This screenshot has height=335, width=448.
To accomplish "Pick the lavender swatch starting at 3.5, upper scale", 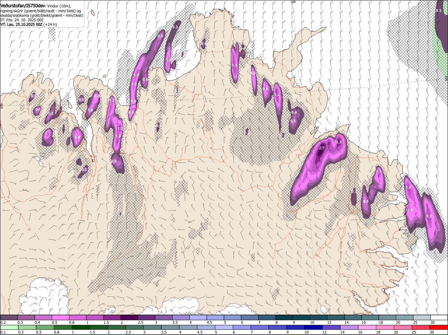I will click(x=181, y=318).
